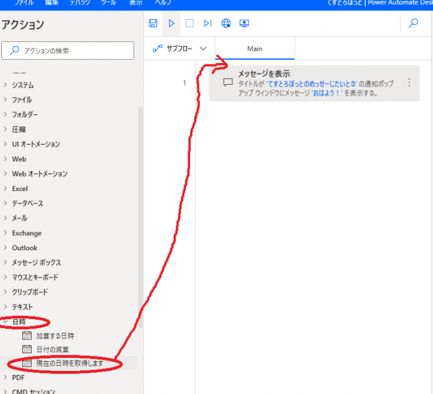This screenshot has height=394, width=433.
Task: Expand the システム action group
Action: pos(22,85)
